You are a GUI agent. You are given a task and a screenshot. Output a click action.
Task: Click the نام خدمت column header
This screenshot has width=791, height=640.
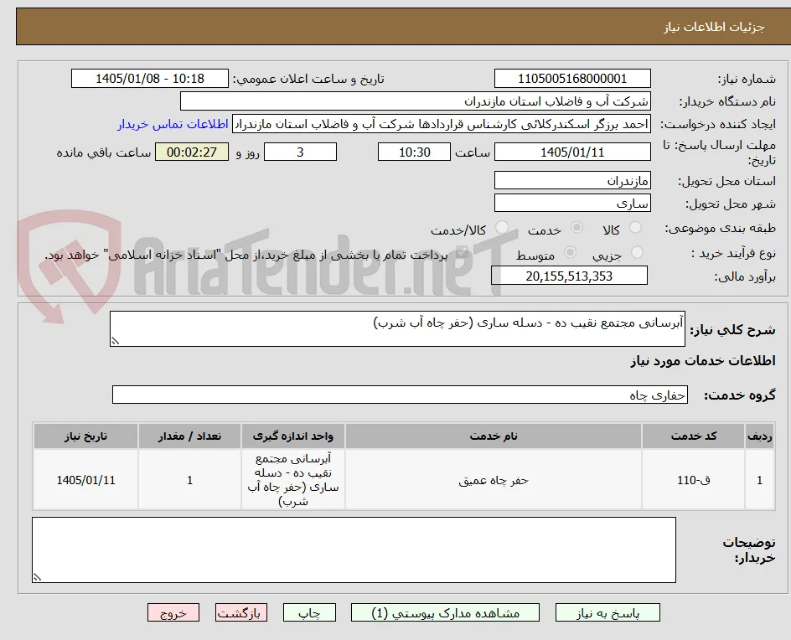[x=494, y=436]
